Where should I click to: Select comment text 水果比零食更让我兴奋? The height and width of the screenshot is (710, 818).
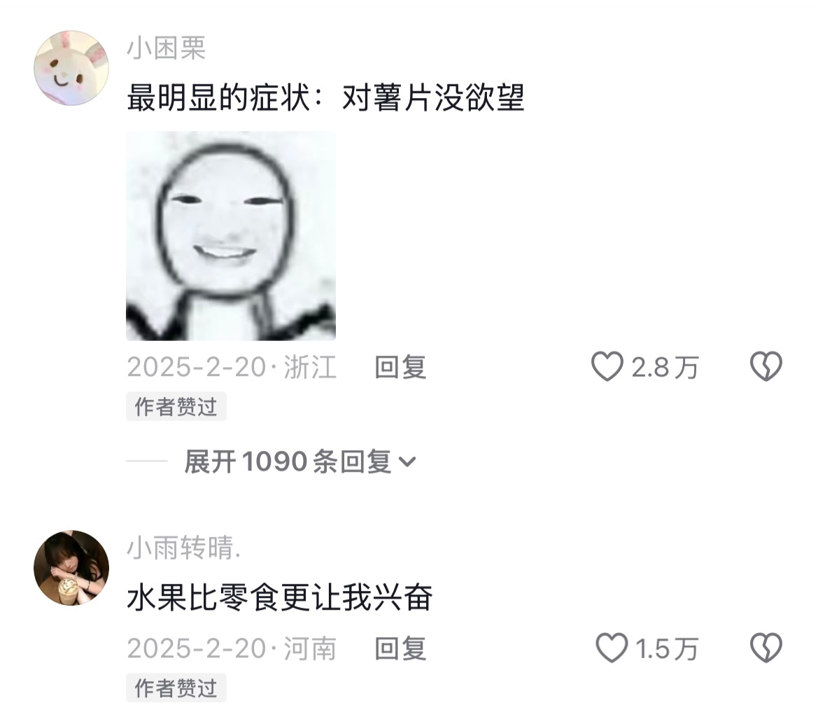click(280, 597)
